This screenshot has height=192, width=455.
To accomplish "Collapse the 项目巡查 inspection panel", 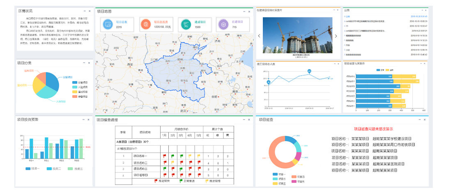I will click(418, 120).
